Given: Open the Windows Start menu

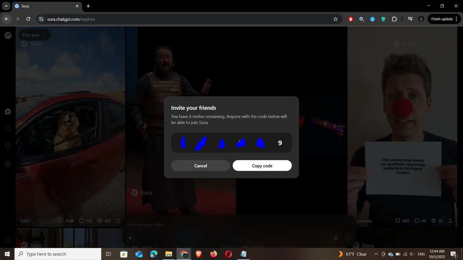Looking at the screenshot, I should [x=7, y=254].
